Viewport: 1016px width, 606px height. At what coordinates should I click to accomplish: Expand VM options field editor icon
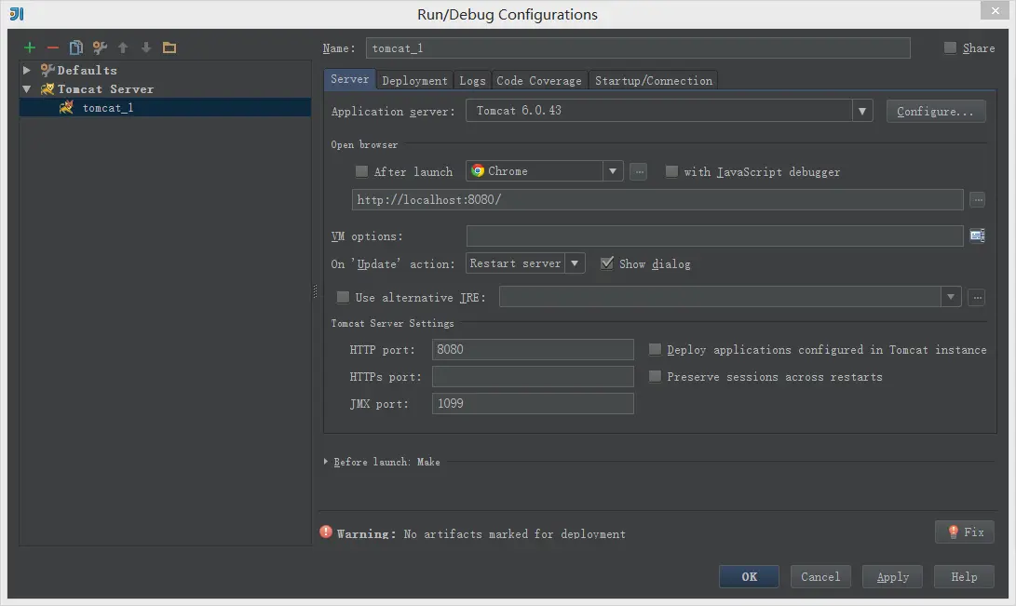pyautogui.click(x=977, y=236)
